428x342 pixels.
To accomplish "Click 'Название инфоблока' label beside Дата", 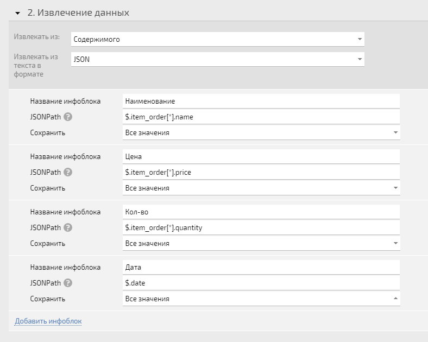I will point(65,267).
